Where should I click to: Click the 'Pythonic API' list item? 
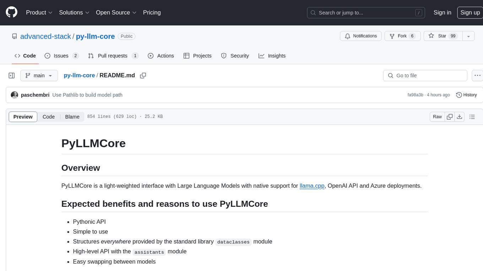click(x=89, y=222)
